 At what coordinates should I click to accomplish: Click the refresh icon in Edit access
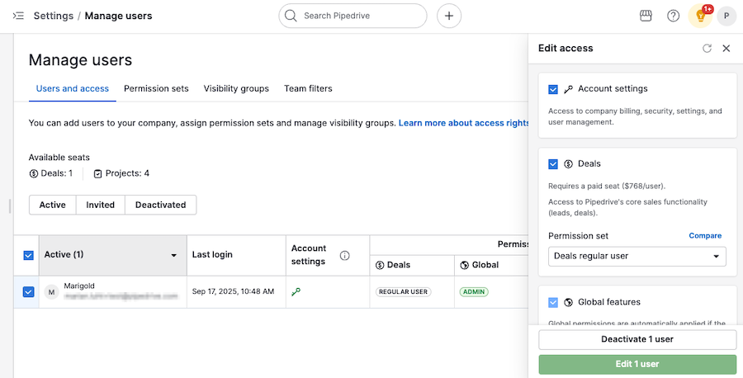tap(707, 49)
